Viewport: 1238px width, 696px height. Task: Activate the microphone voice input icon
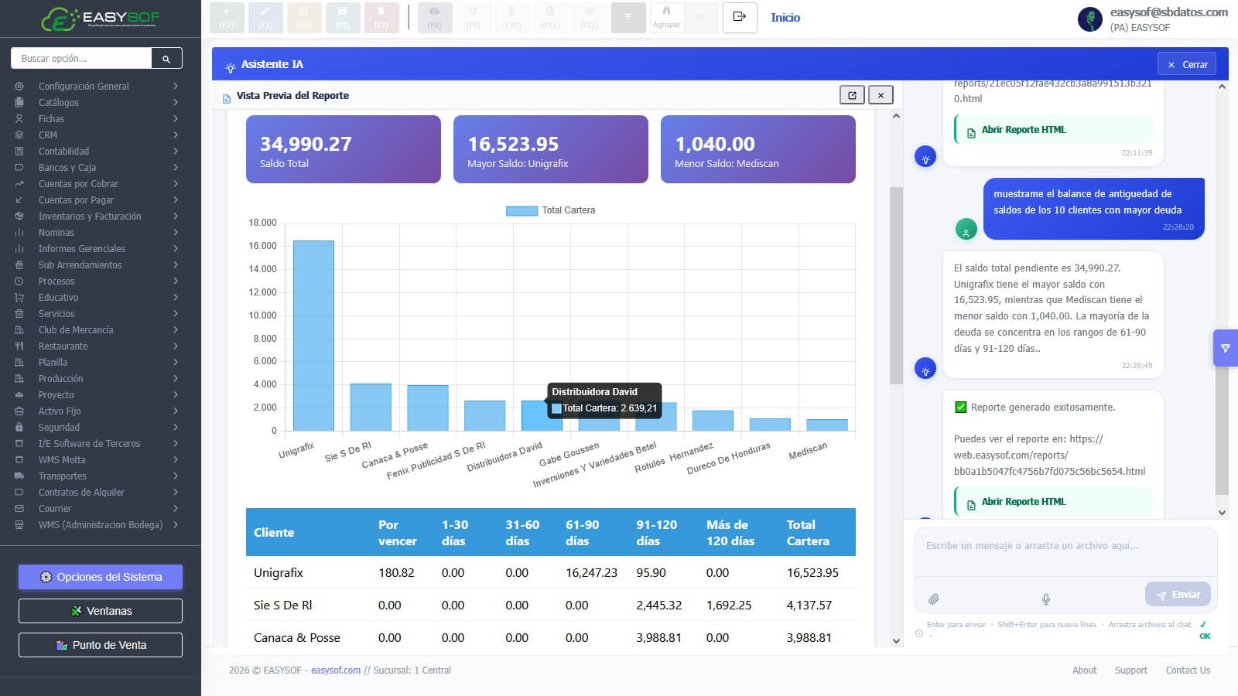[1045, 599]
